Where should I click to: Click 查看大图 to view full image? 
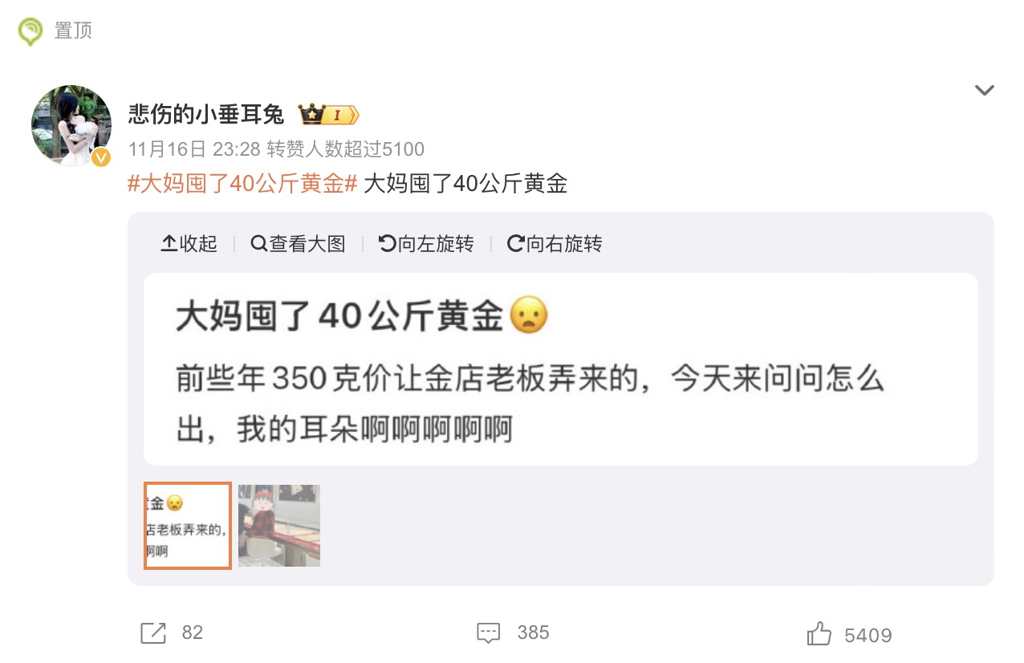[x=298, y=244]
